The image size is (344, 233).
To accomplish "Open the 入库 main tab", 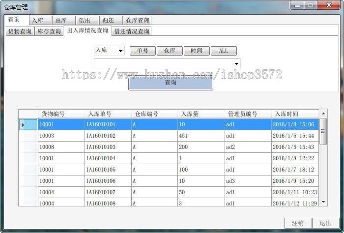I will pyautogui.click(x=41, y=21).
